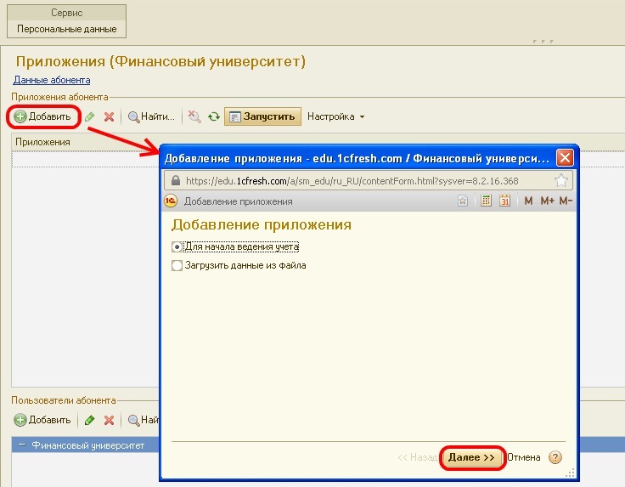Refresh the applications list with green arrows icon

point(214,116)
